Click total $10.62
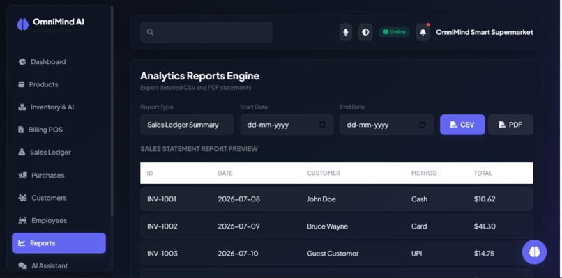Screen dimensions: 562x278 (x=485, y=199)
